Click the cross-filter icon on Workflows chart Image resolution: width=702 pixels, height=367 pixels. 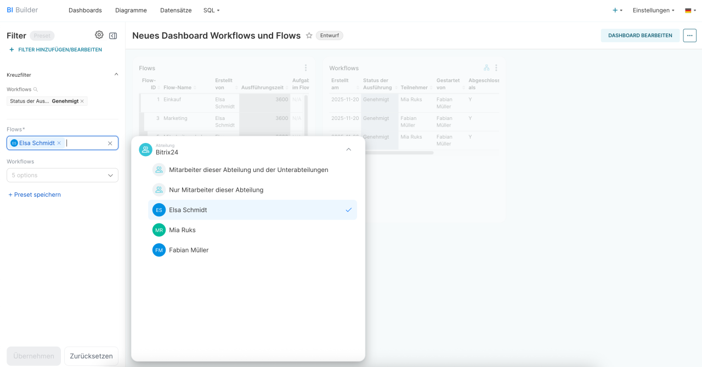pos(486,68)
